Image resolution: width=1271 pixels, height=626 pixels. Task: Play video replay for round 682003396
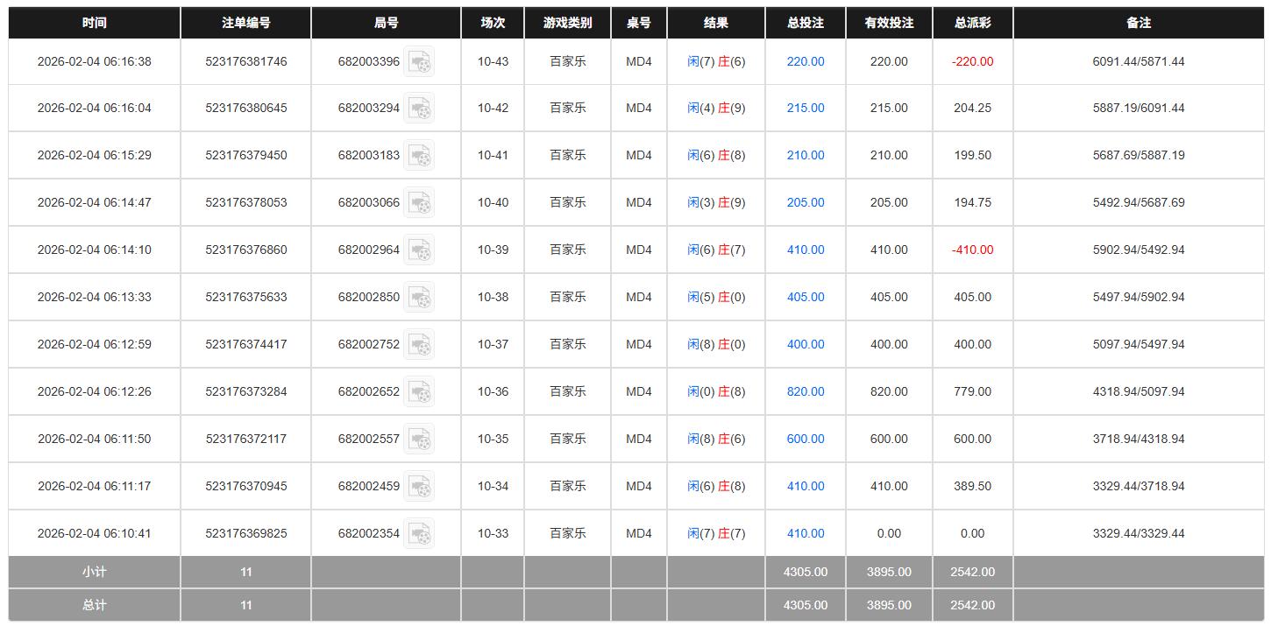point(419,62)
